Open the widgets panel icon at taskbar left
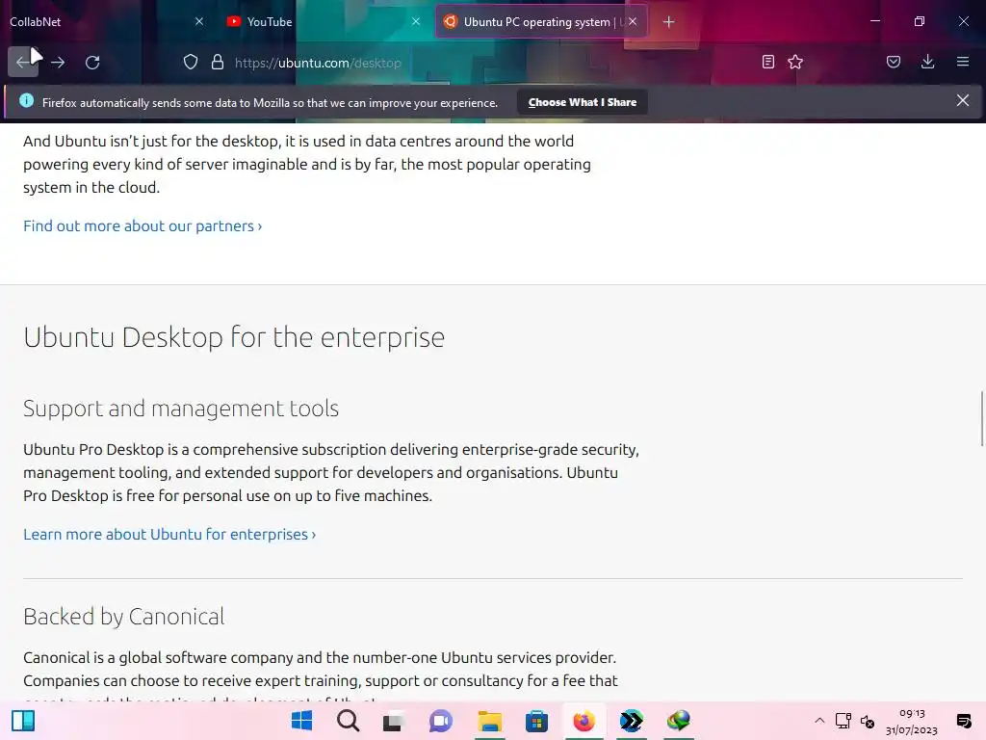 click(23, 721)
